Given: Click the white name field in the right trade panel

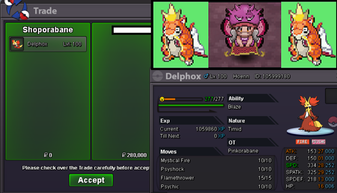Looking at the screenshot, I should 132,30.
